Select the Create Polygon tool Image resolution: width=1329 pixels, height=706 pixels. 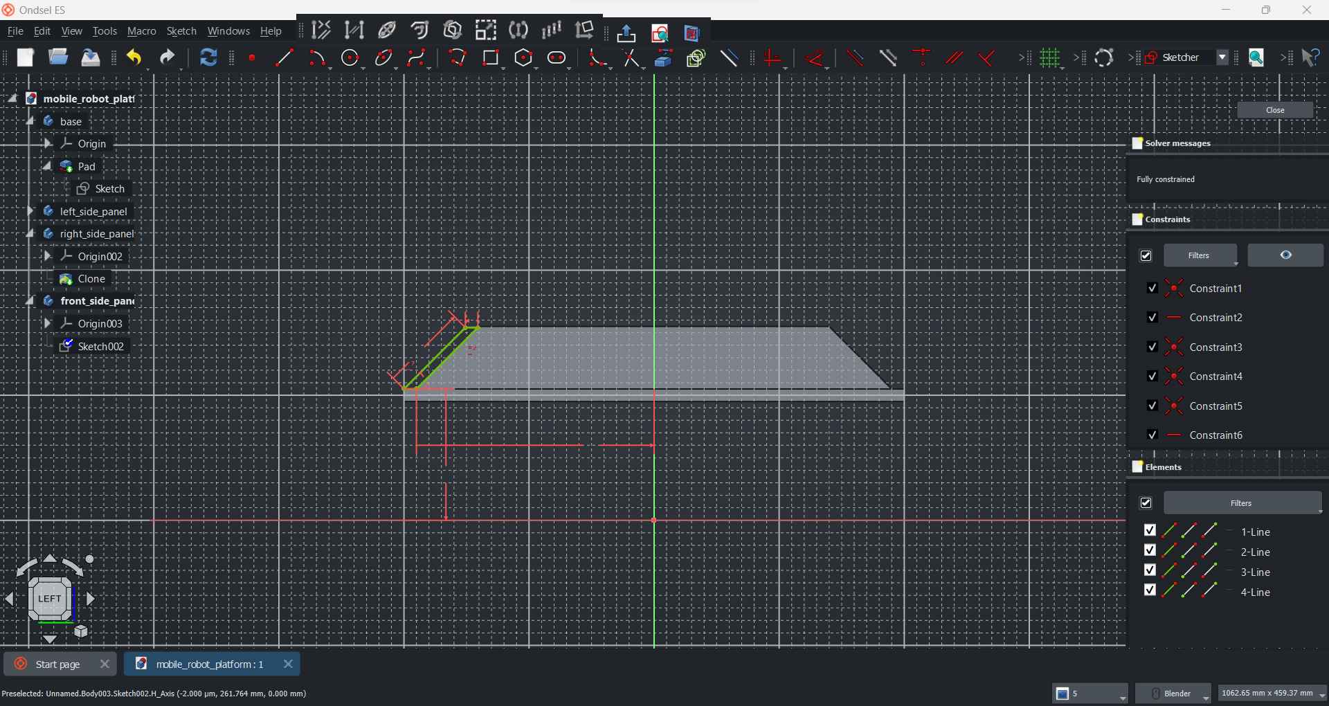coord(525,58)
